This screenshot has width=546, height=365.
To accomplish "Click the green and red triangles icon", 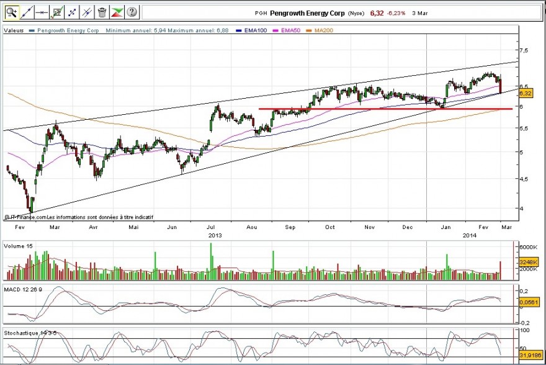I will click(x=117, y=12).
